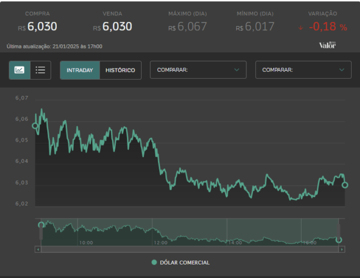
Task: Select the Intraday view
Action: click(x=80, y=70)
